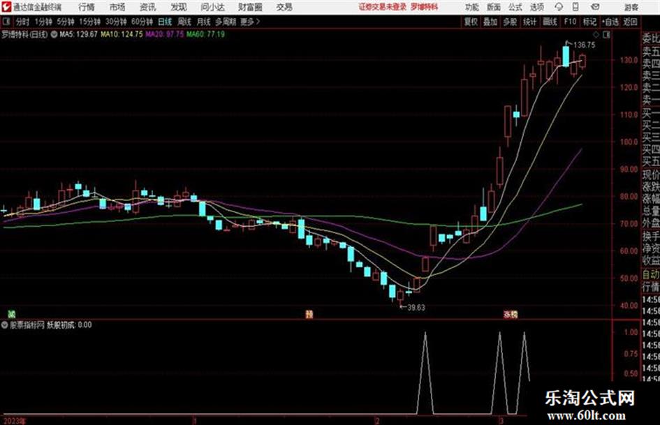Switch to the 月线 monthly chart
This screenshot has width=660, height=425.
click(204, 22)
